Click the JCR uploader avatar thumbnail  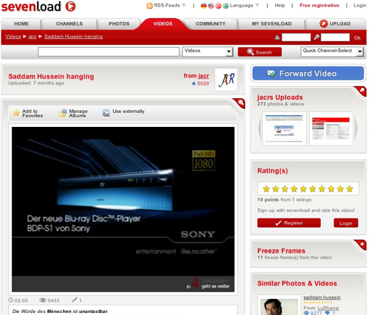click(x=226, y=80)
